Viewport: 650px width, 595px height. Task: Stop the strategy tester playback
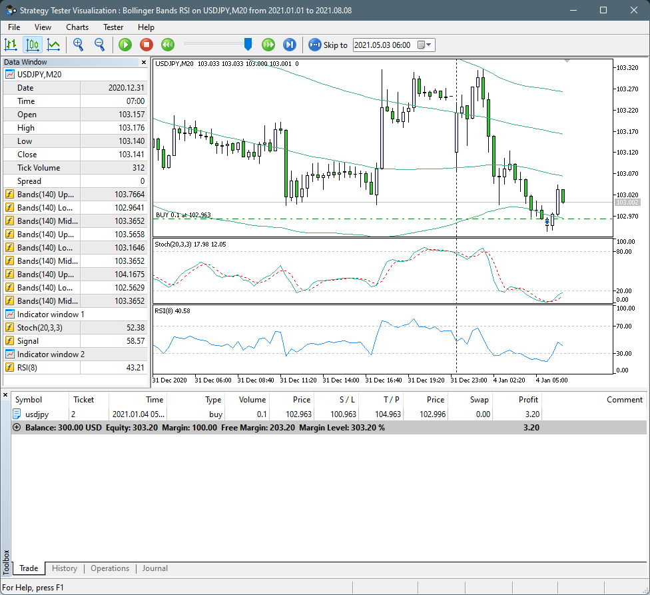coord(146,45)
